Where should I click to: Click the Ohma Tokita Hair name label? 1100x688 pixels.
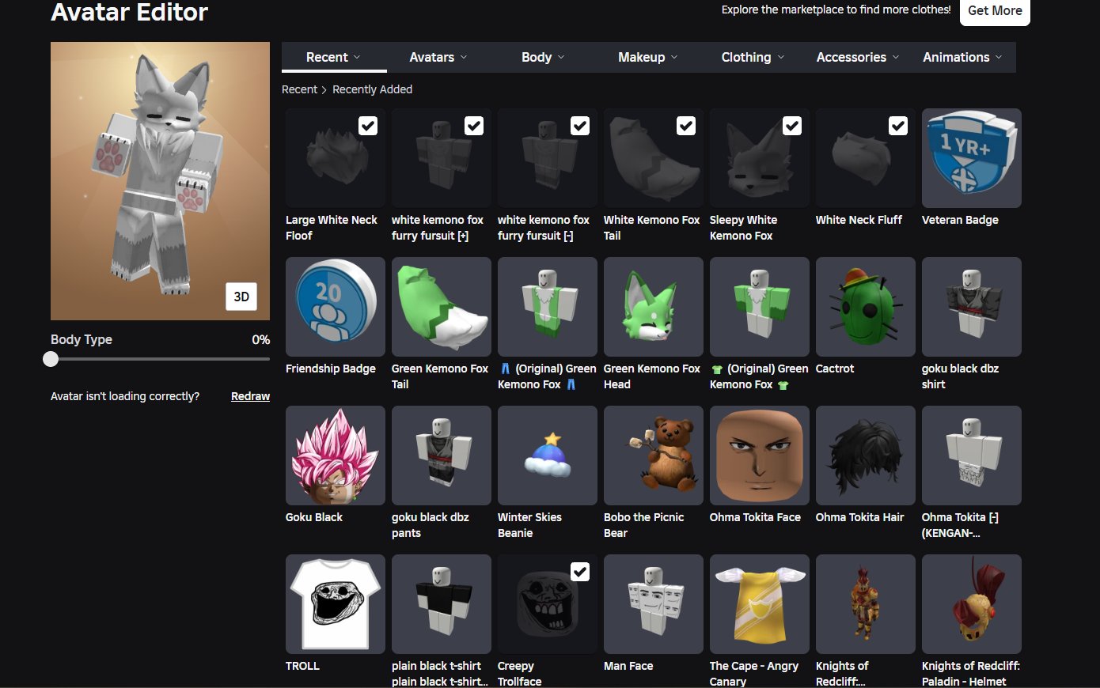[x=859, y=517]
